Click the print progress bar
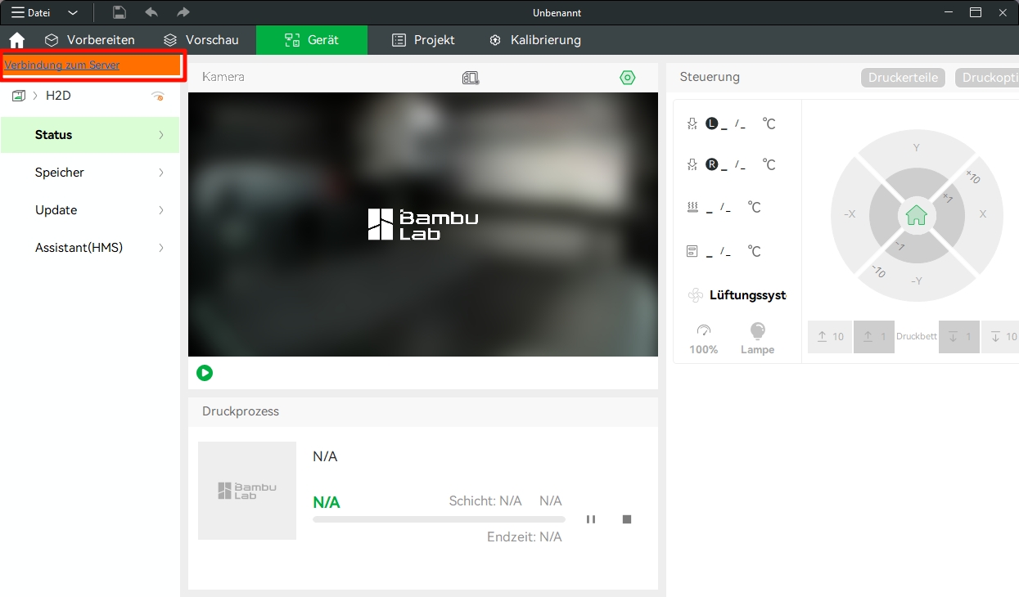Viewport: 1019px width, 597px height. 439,519
